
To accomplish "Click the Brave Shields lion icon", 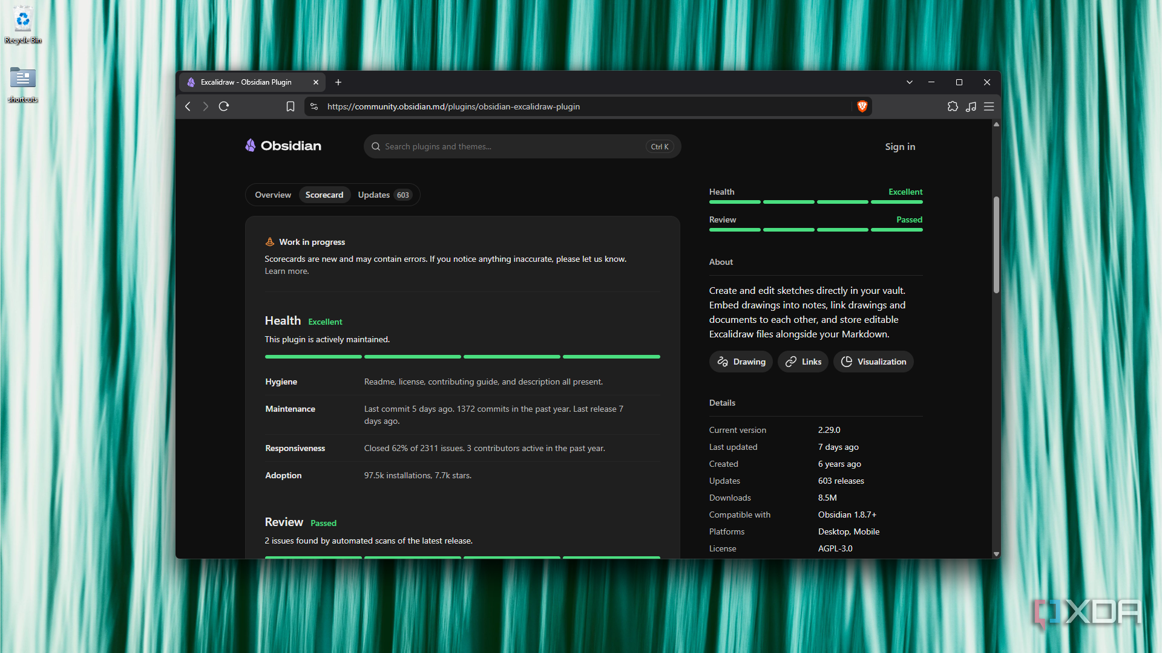I will click(x=862, y=106).
